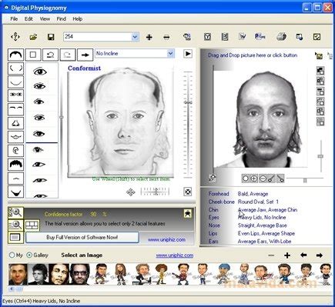This screenshot has height=307, width=335.
Task: Open the 254 combo box dropdown
Action: coord(135,37)
